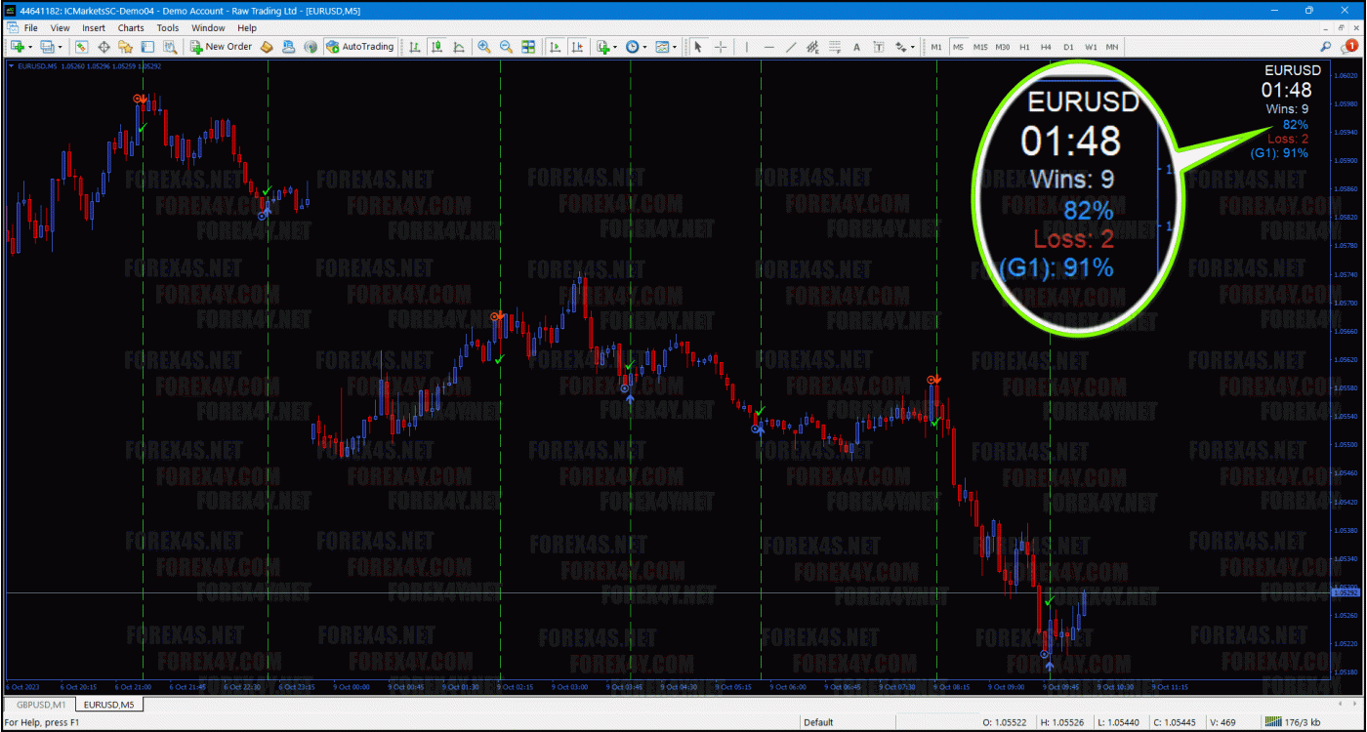This screenshot has width=1367, height=732.
Task: Open the Charts menu
Action: coord(130,27)
